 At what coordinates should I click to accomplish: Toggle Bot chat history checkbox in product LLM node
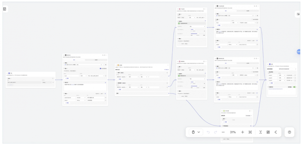(252, 19)
